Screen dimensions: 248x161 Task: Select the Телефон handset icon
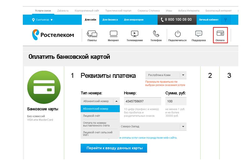tap(156, 34)
